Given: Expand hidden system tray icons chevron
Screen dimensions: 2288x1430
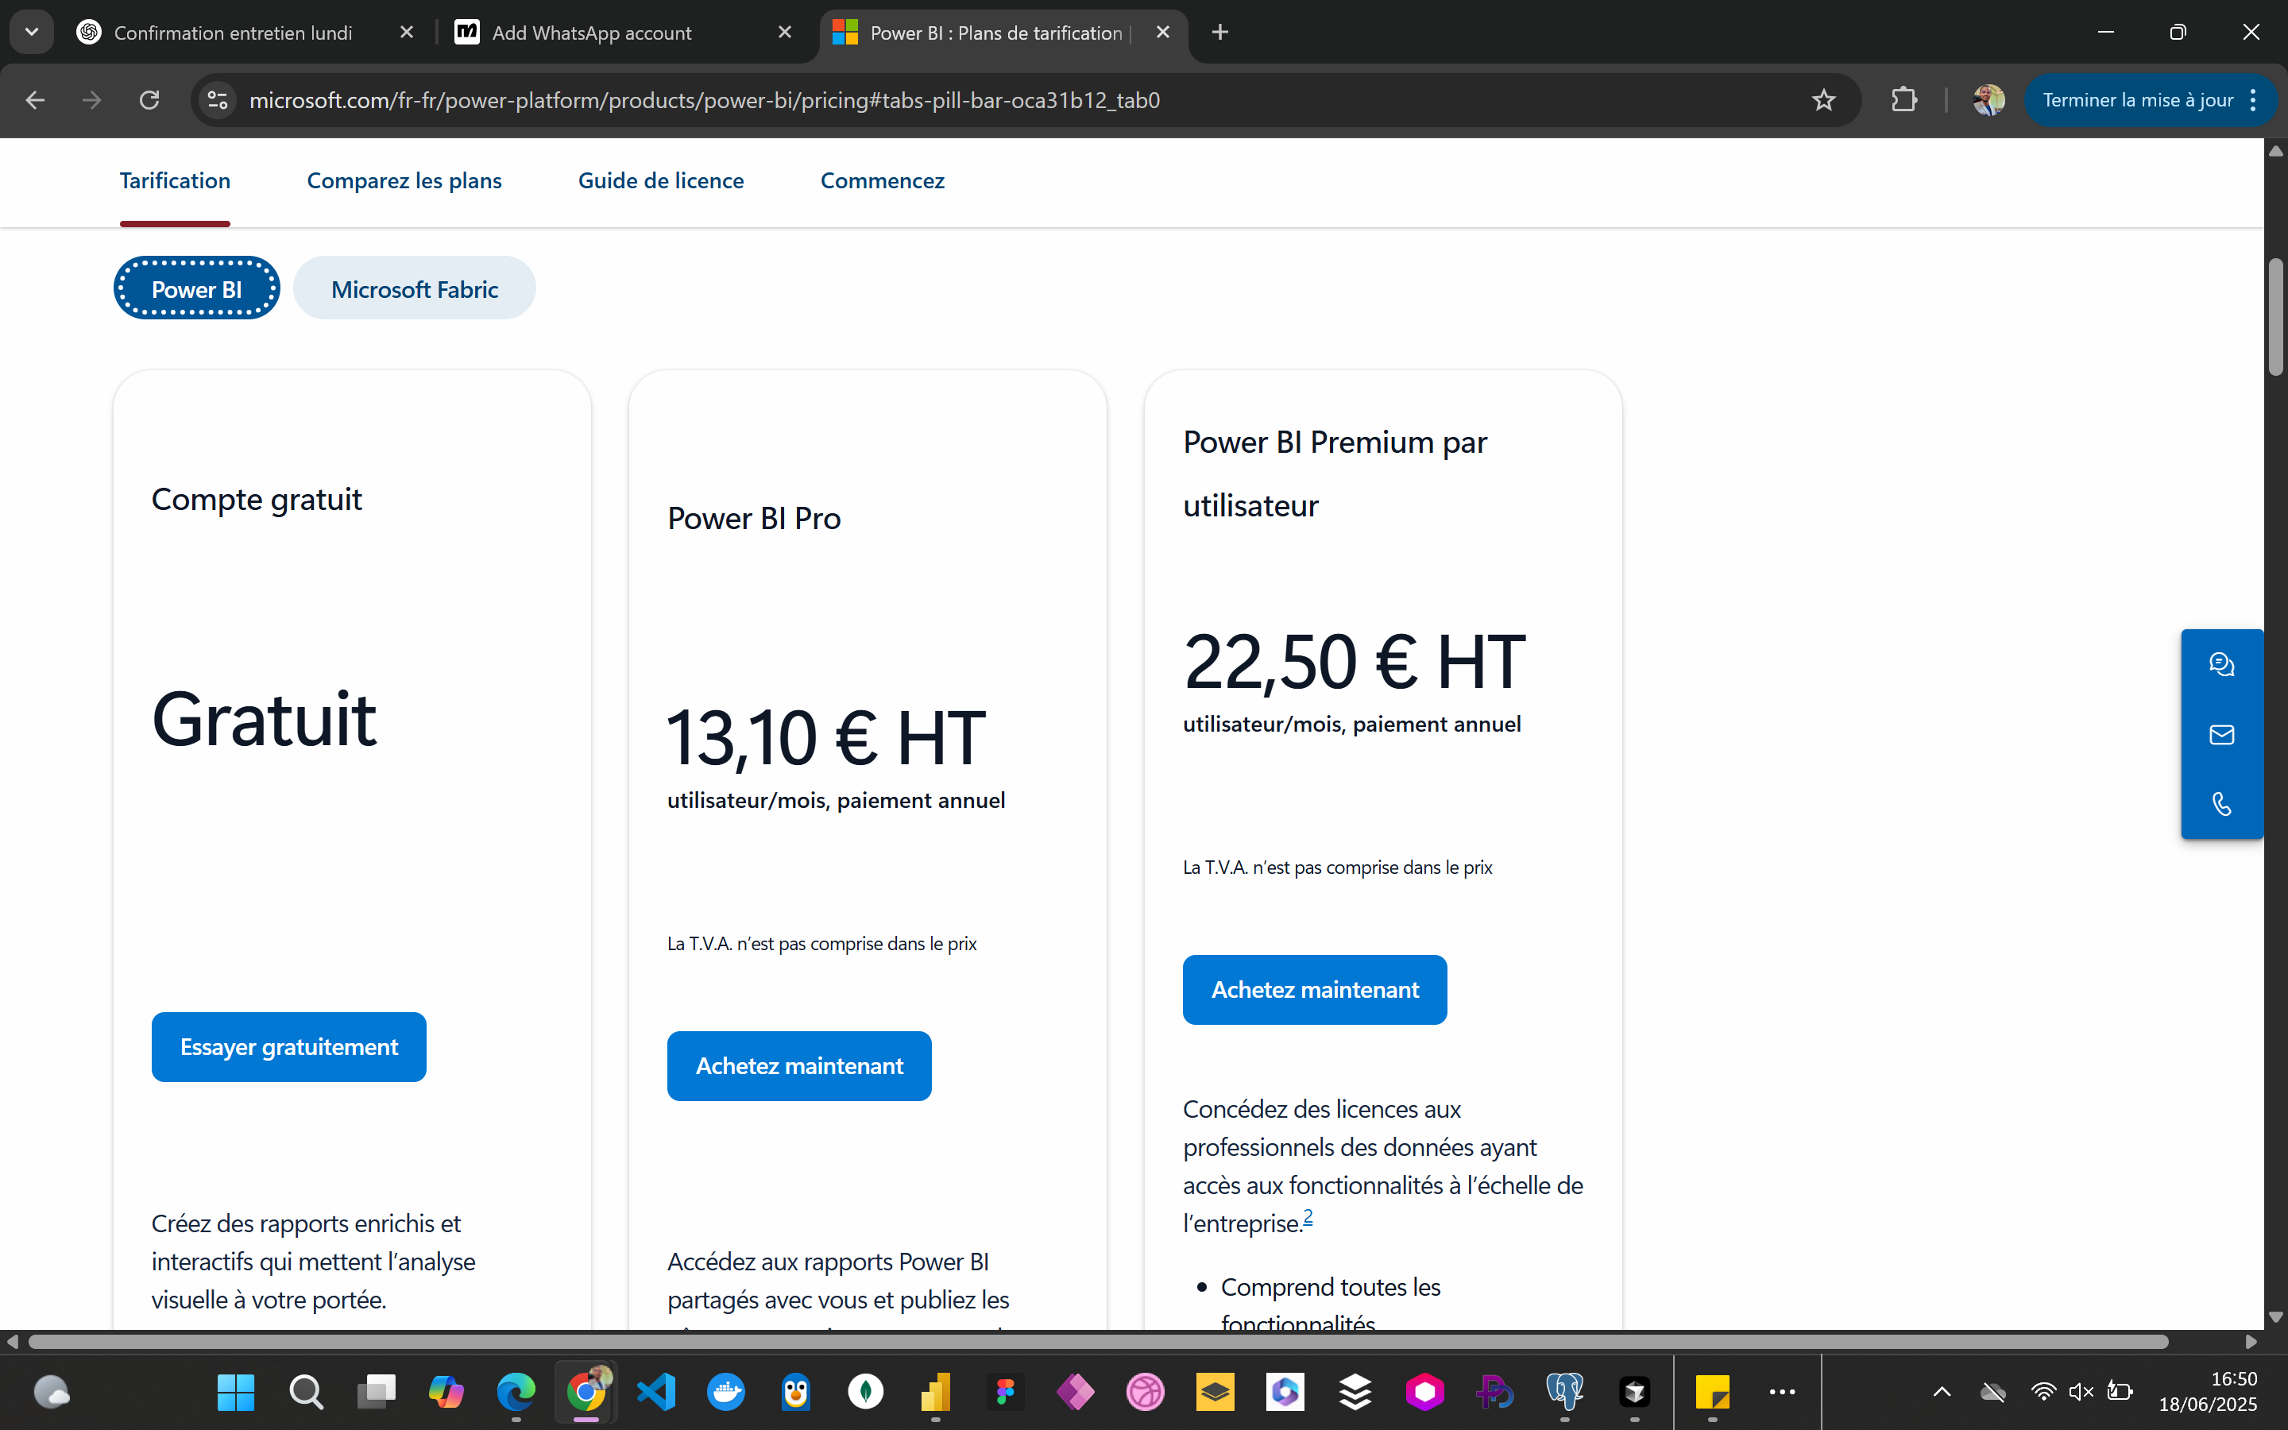Looking at the screenshot, I should click(1942, 1391).
